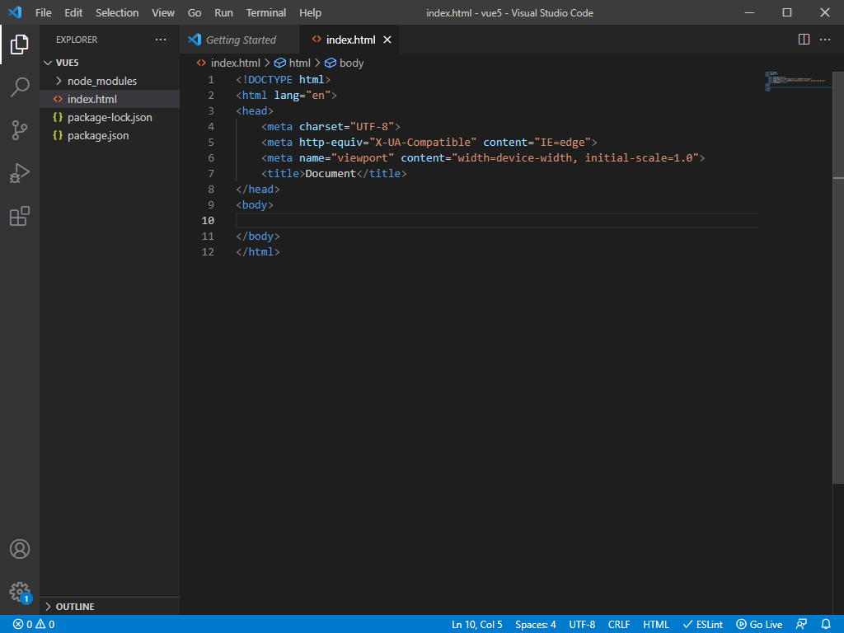
Task: Click index.html breadcrumb segment
Action: 229,63
